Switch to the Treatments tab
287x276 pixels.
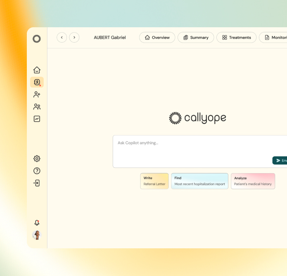point(236,37)
